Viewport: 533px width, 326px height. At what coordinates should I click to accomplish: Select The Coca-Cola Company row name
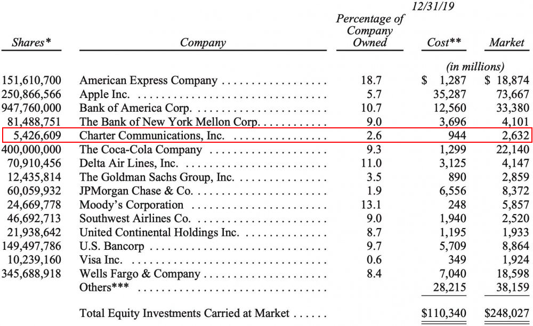[141, 150]
